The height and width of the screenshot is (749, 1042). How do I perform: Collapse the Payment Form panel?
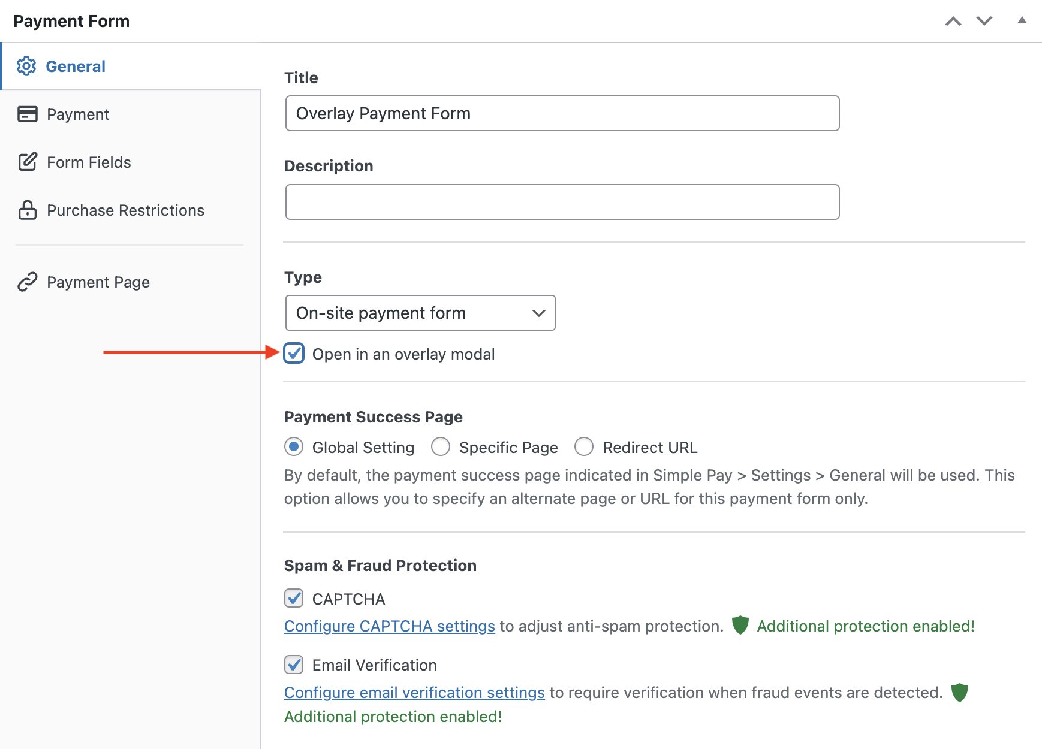pos(1021,20)
